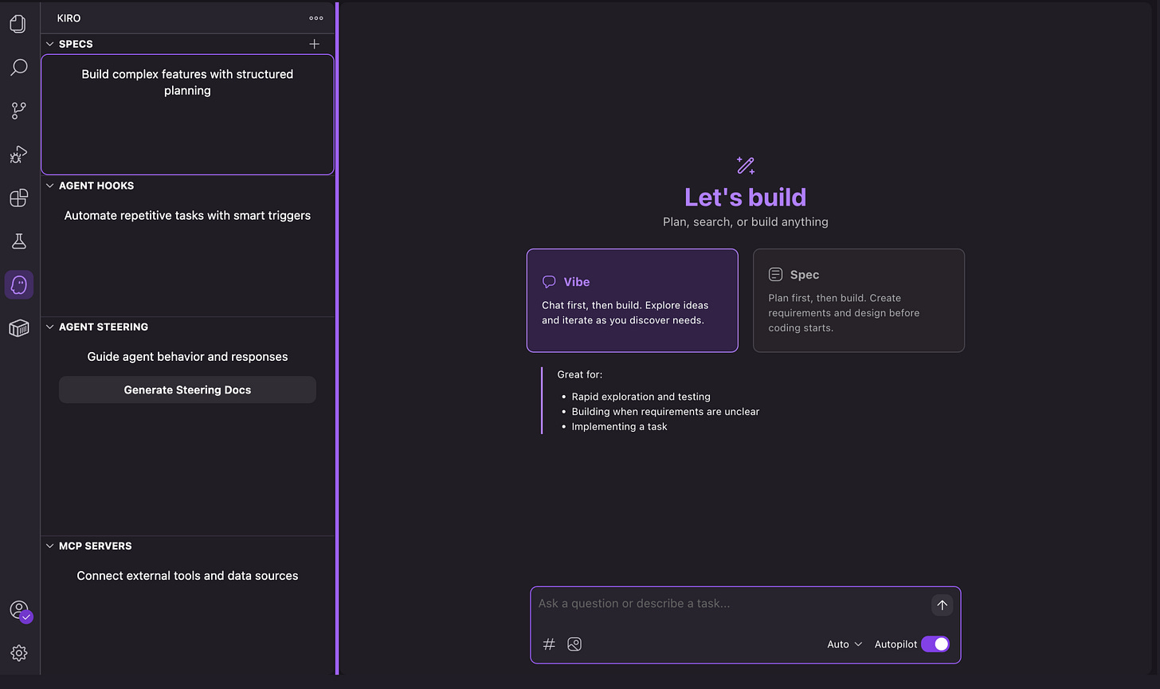
Task: Open the Testing flask icon
Action: [x=18, y=241]
